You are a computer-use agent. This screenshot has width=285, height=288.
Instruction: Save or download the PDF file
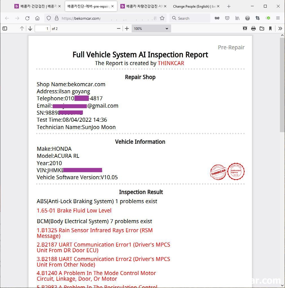click(x=262, y=28)
